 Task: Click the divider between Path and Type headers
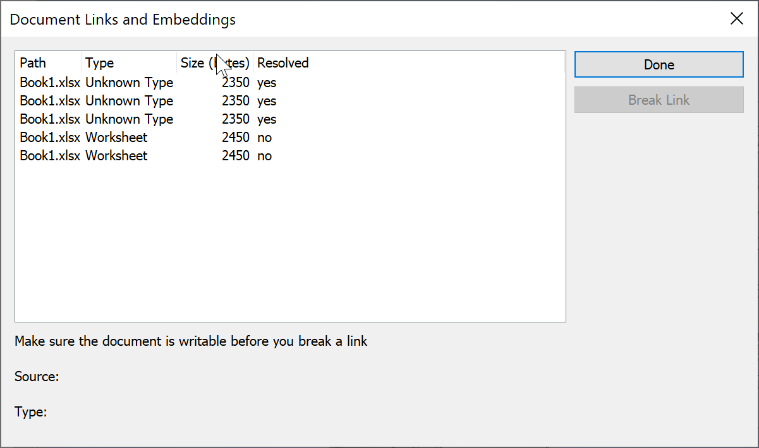pos(81,62)
